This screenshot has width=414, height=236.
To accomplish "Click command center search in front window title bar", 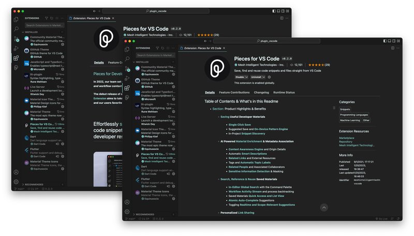I will click(267, 41).
